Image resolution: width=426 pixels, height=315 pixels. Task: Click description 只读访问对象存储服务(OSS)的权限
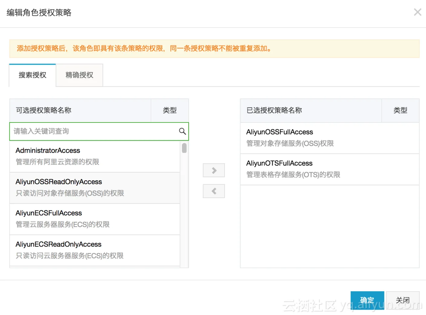coord(70,193)
